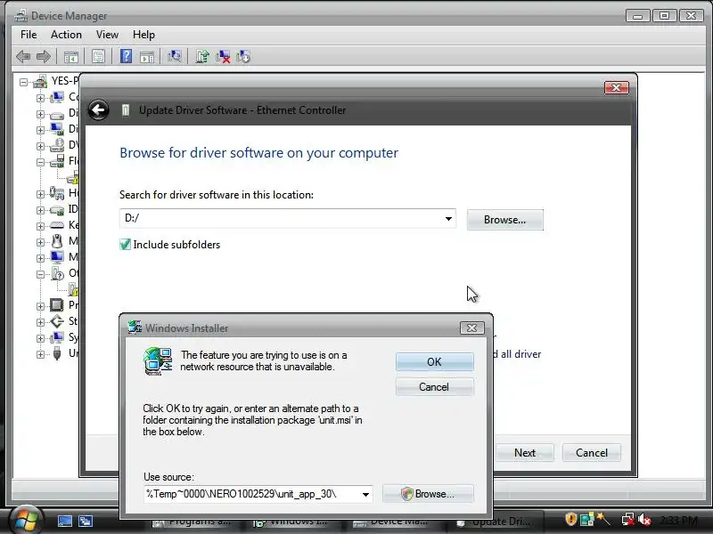Image resolution: width=713 pixels, height=534 pixels.
Task: Select the Universal Serial Bus controllers icon
Action: tap(57, 353)
